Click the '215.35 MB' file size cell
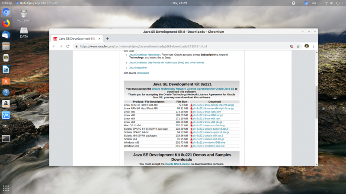Image resolution: width=346 pixels, height=194 pixels. 182,146
